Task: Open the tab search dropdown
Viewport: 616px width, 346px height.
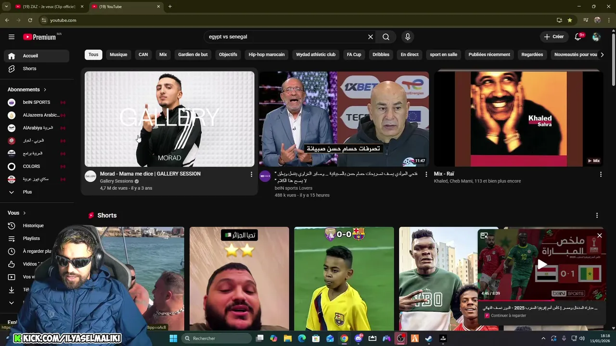Action: [x=6, y=6]
